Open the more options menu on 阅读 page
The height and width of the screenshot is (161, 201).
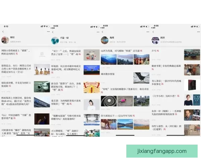[x=199, y=32]
